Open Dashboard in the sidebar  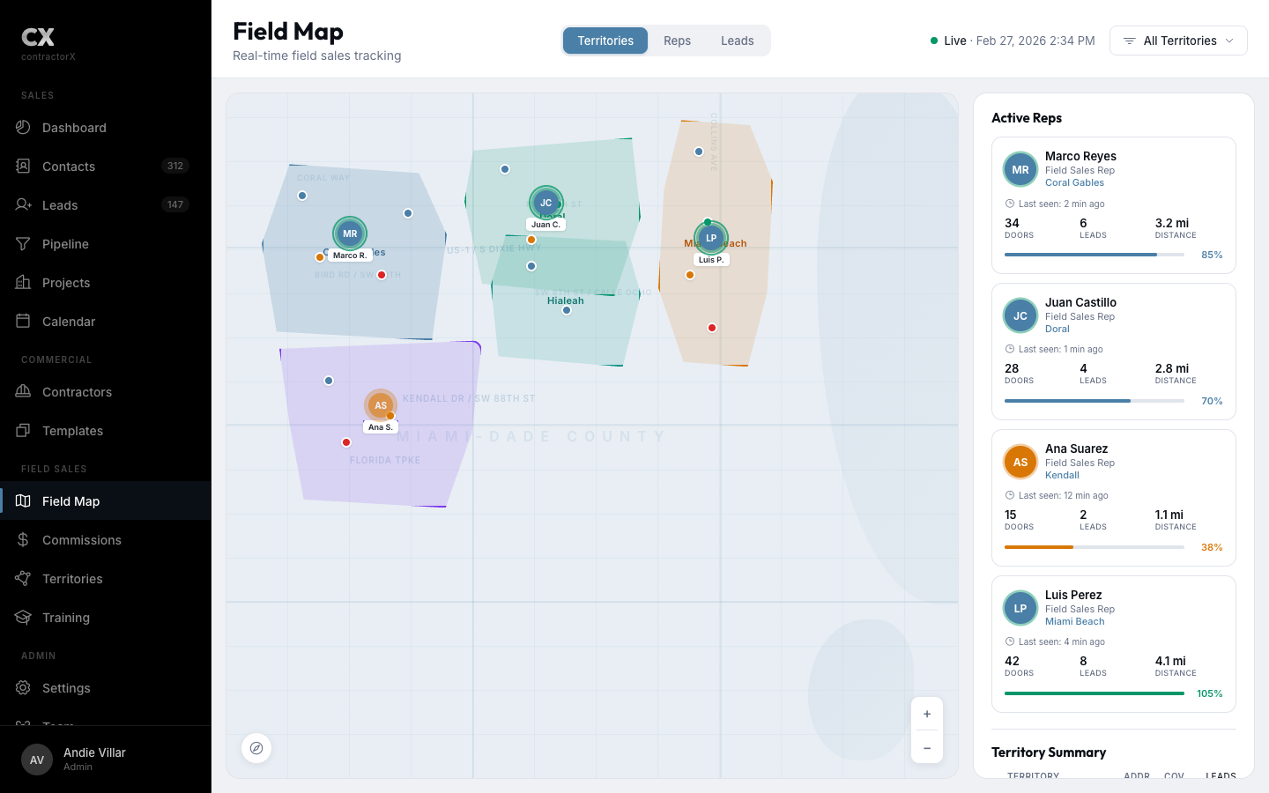click(x=74, y=128)
